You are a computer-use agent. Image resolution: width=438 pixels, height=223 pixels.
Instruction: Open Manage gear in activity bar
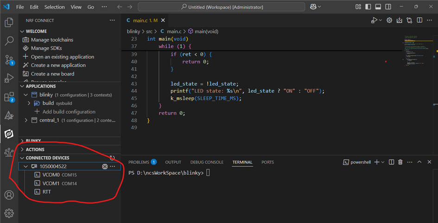(x=9, y=213)
